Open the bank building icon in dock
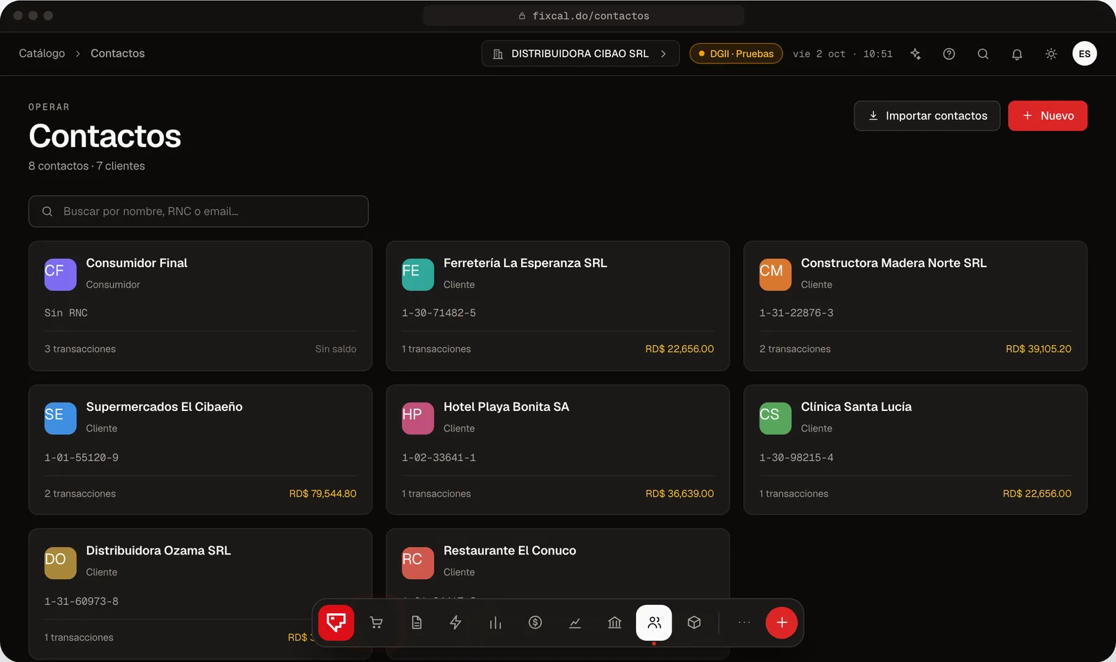This screenshot has width=1116, height=662. [x=614, y=622]
